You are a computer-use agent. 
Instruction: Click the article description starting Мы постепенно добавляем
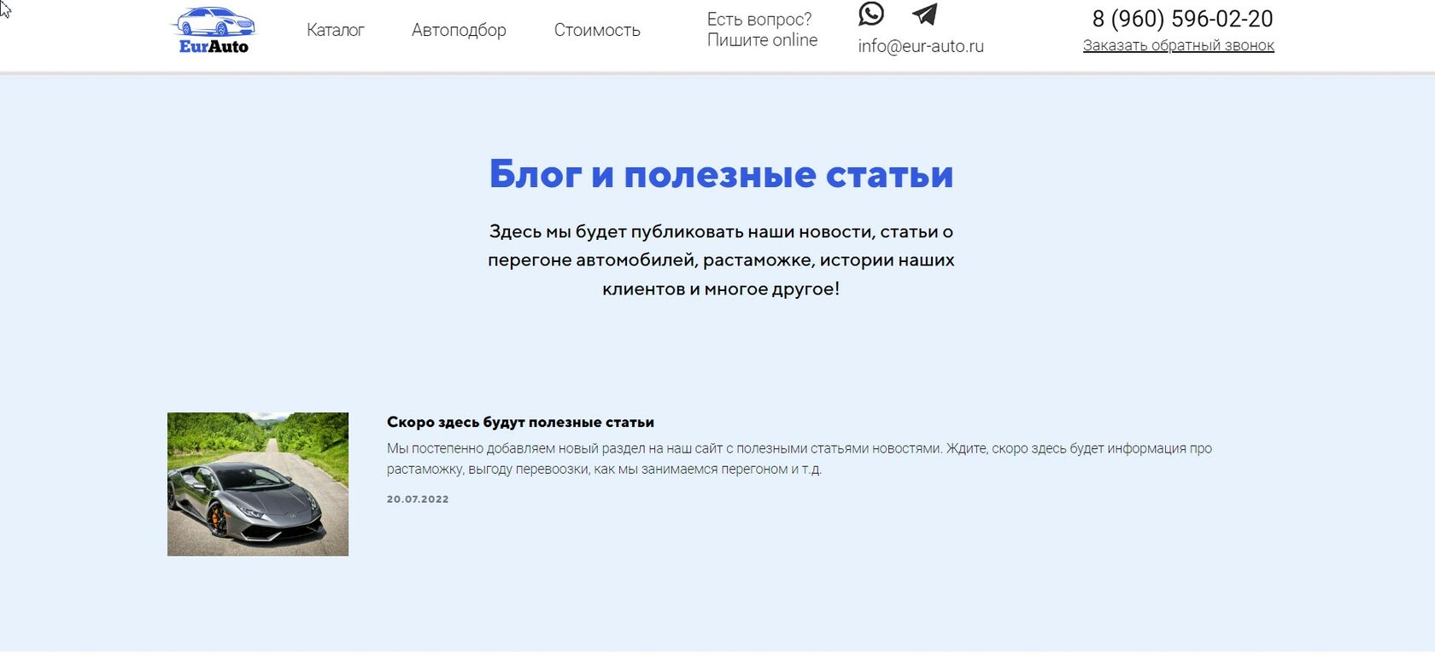(799, 458)
